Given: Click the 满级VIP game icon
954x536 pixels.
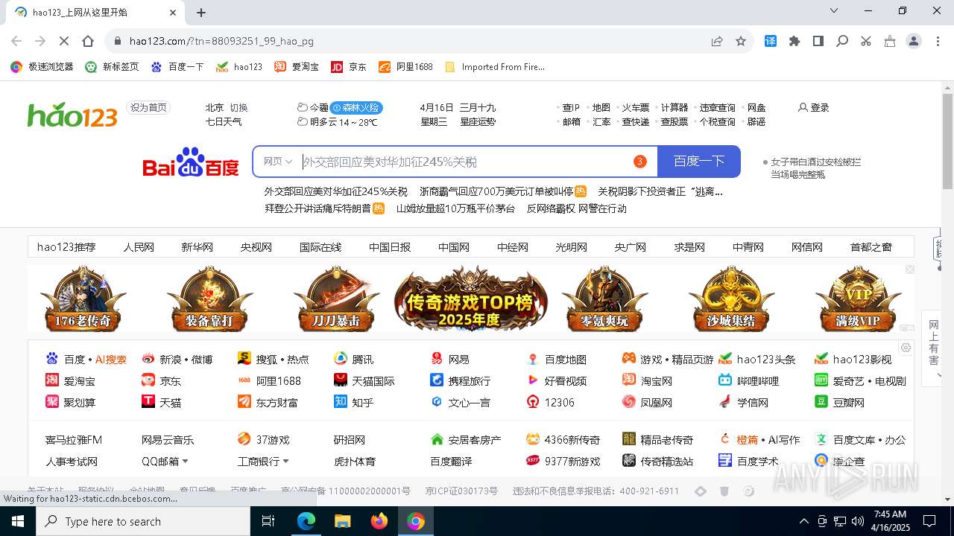Looking at the screenshot, I should click(858, 299).
